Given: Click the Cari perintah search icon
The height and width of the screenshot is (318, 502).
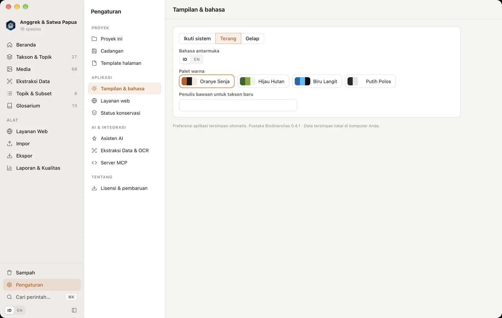Looking at the screenshot, I should pos(9,297).
